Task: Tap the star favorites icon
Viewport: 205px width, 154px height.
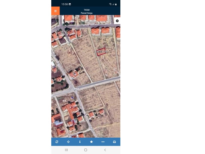Action: pyautogui.click(x=91, y=142)
